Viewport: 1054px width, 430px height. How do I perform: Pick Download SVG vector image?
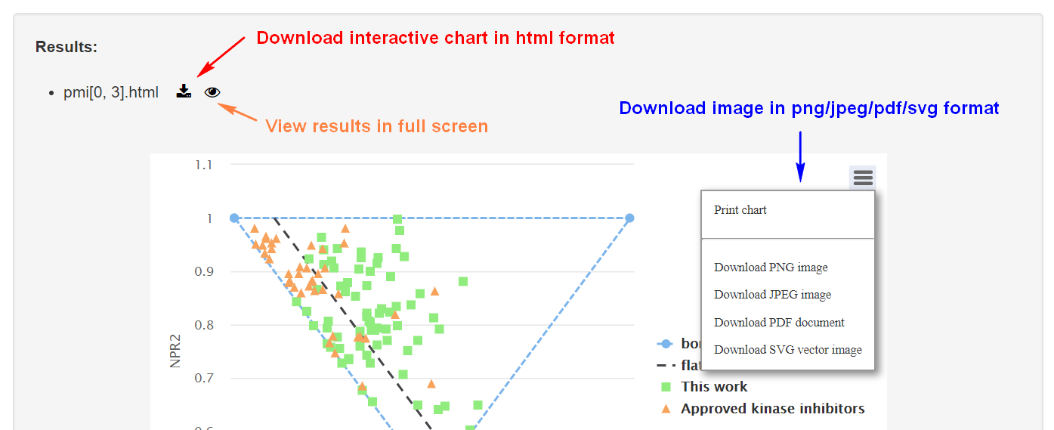(x=787, y=350)
